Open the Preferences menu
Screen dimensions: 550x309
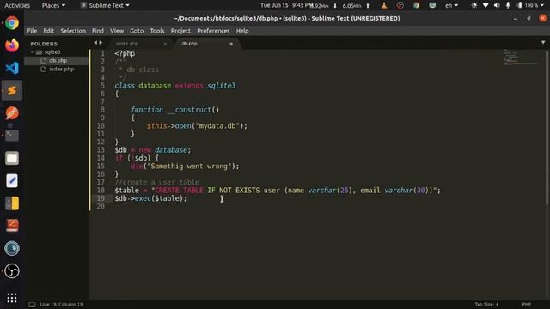[x=213, y=31]
